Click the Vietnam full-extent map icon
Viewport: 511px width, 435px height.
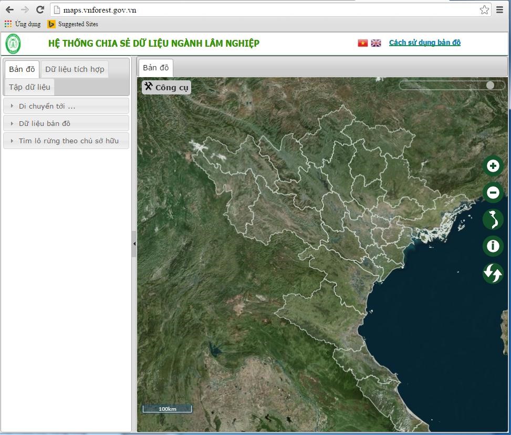pos(493,219)
